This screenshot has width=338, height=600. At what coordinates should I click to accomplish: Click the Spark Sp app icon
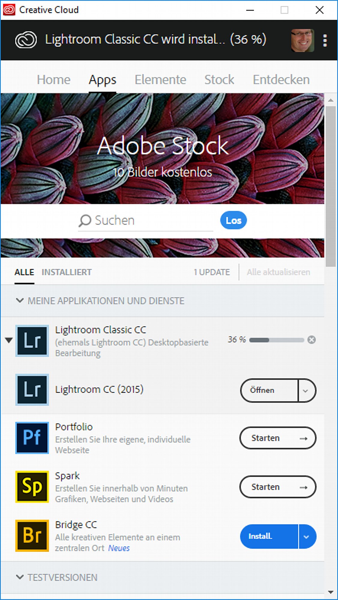[x=32, y=487]
